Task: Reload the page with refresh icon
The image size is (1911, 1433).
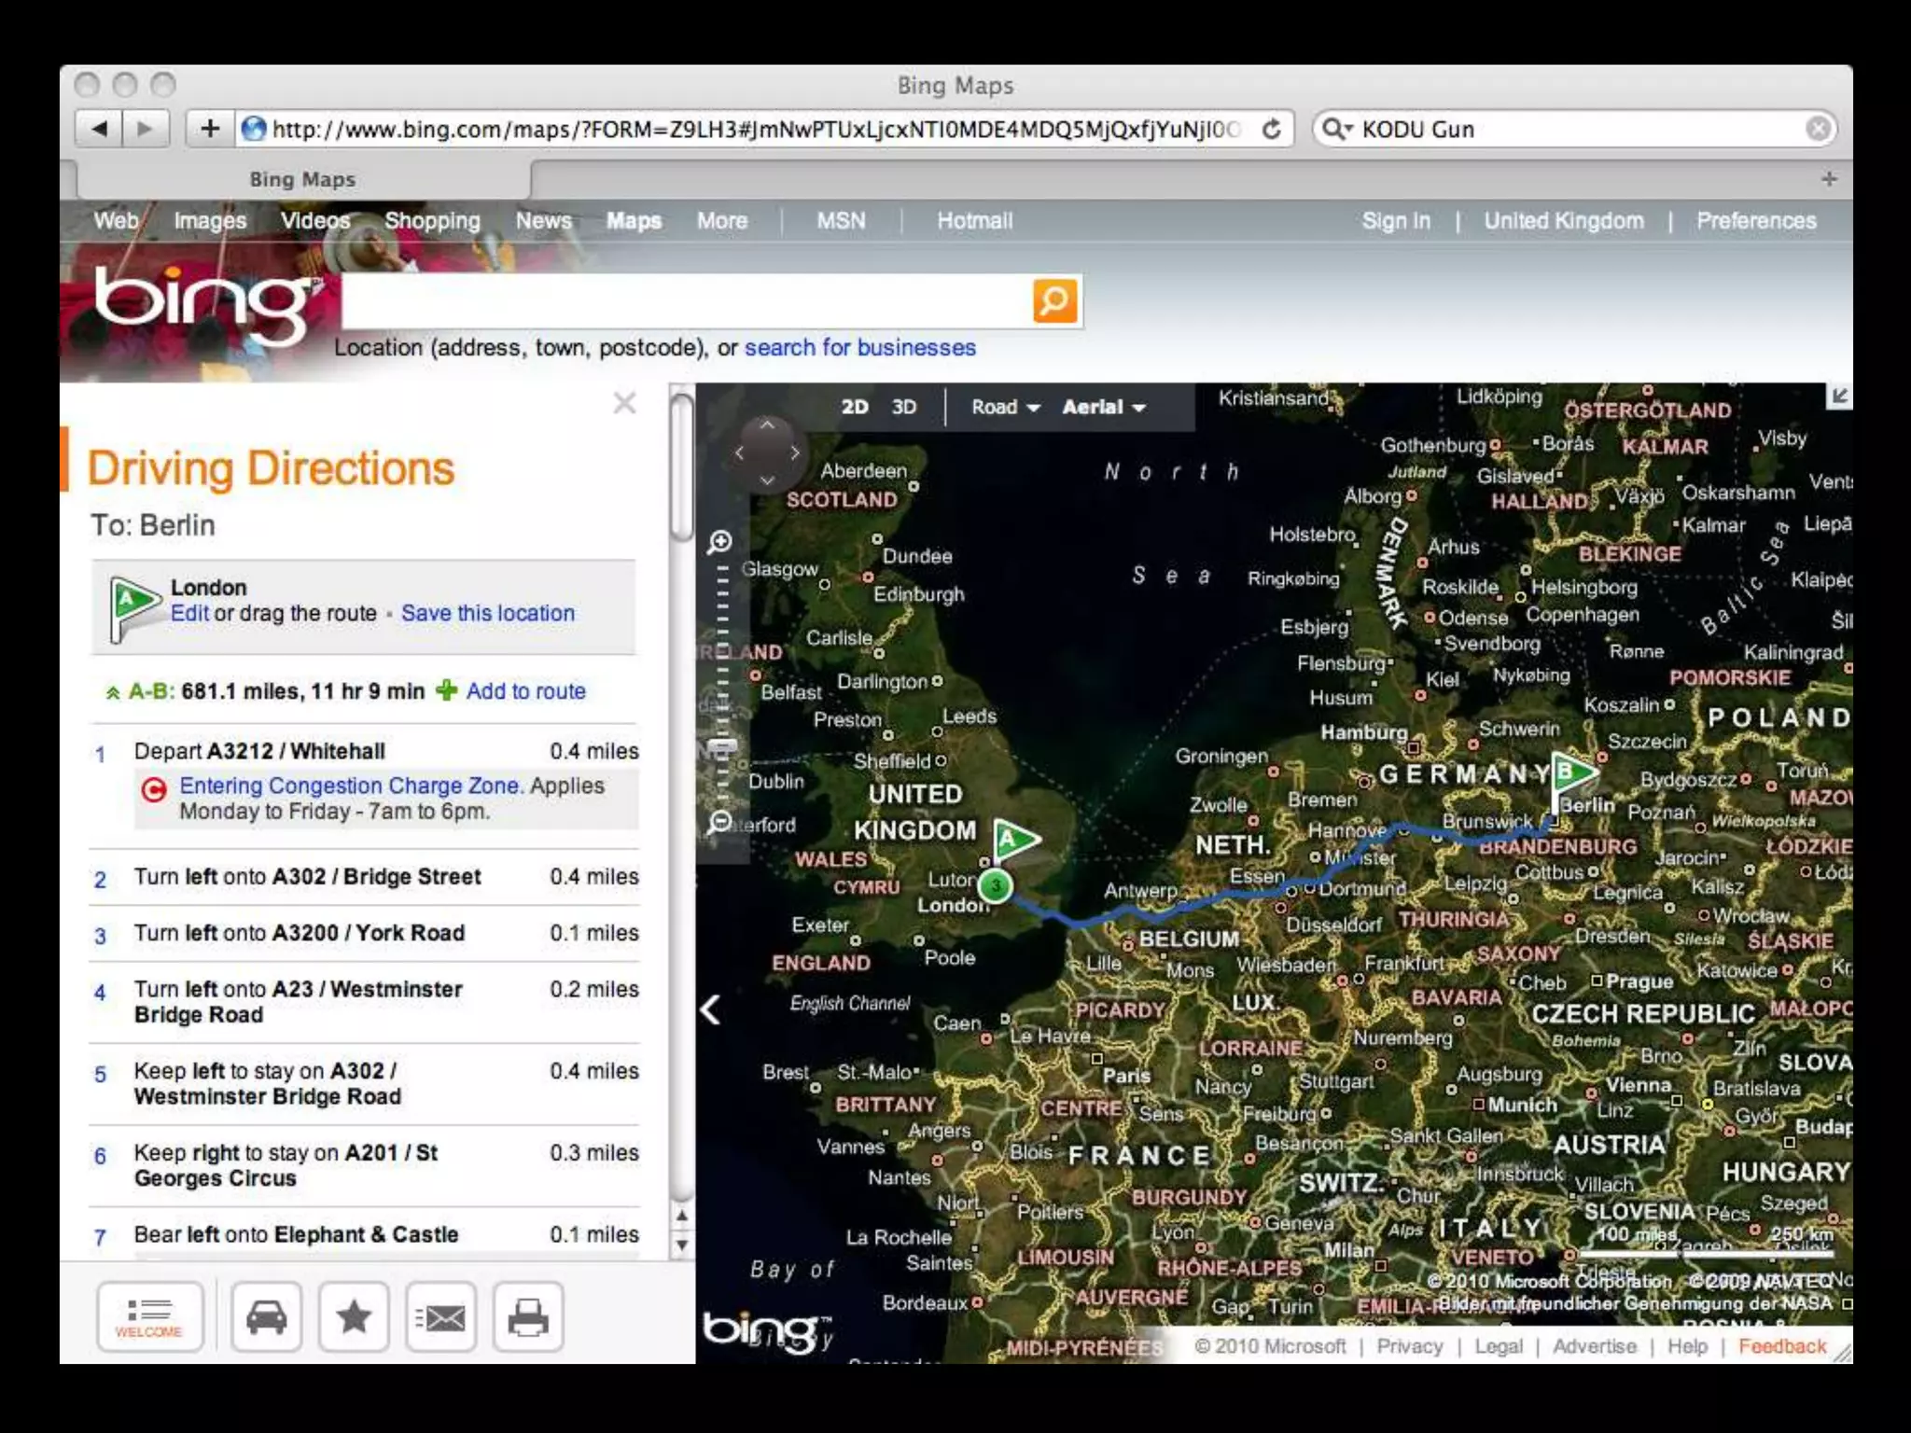Action: [x=1271, y=129]
